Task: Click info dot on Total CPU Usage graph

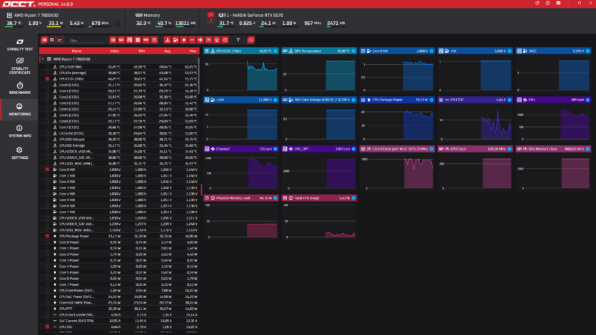Action: click(x=353, y=198)
